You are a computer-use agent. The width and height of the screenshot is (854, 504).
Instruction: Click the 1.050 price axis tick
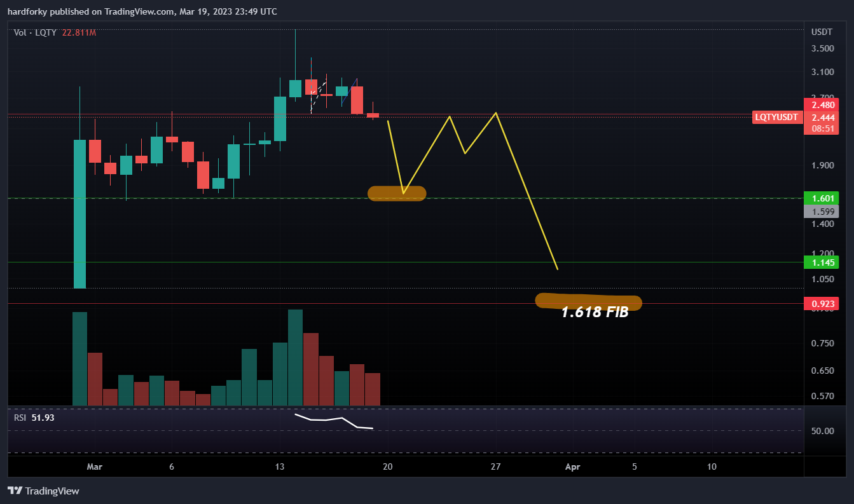(822, 279)
